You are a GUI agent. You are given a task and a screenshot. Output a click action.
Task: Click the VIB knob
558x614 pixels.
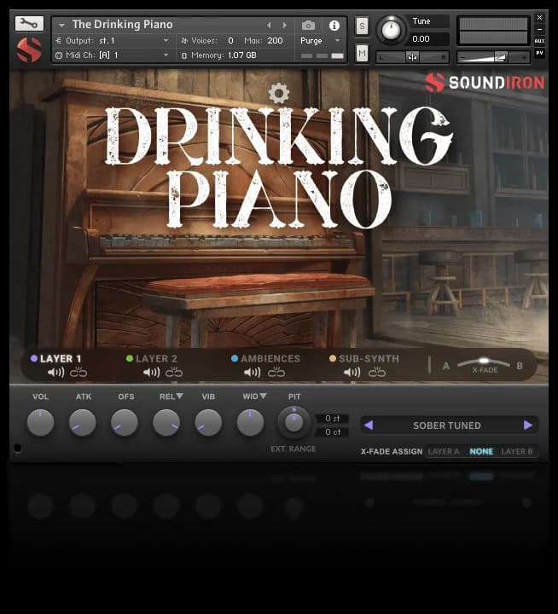tap(208, 422)
